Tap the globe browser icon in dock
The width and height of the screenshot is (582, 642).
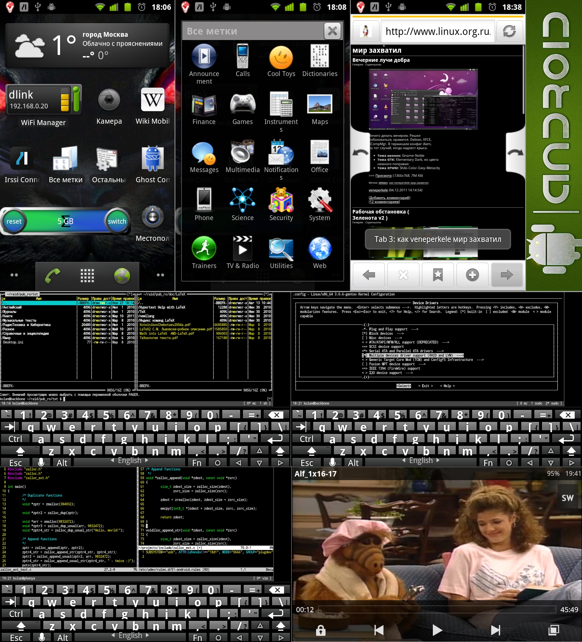pyautogui.click(x=122, y=276)
